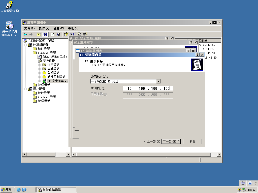This screenshot has height=193, width=258.
Task: Select the IP 安全策略 tree item
Action: click(58, 81)
